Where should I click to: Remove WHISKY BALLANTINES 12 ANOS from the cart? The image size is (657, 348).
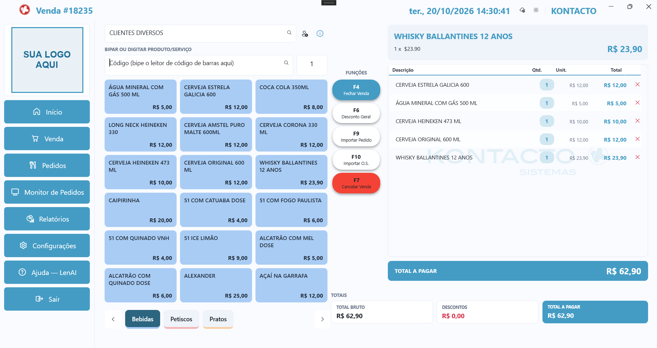pyautogui.click(x=637, y=157)
